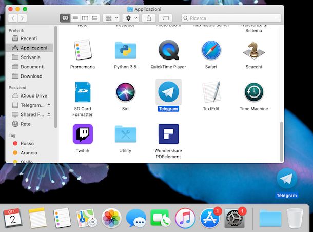The height and width of the screenshot is (232, 313).
Task: Select the Rosso tag
Action: tap(29, 143)
